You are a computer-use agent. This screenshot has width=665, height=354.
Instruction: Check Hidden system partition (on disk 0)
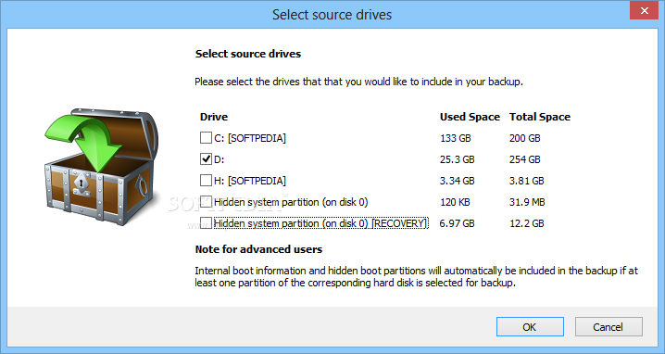pyautogui.click(x=206, y=202)
